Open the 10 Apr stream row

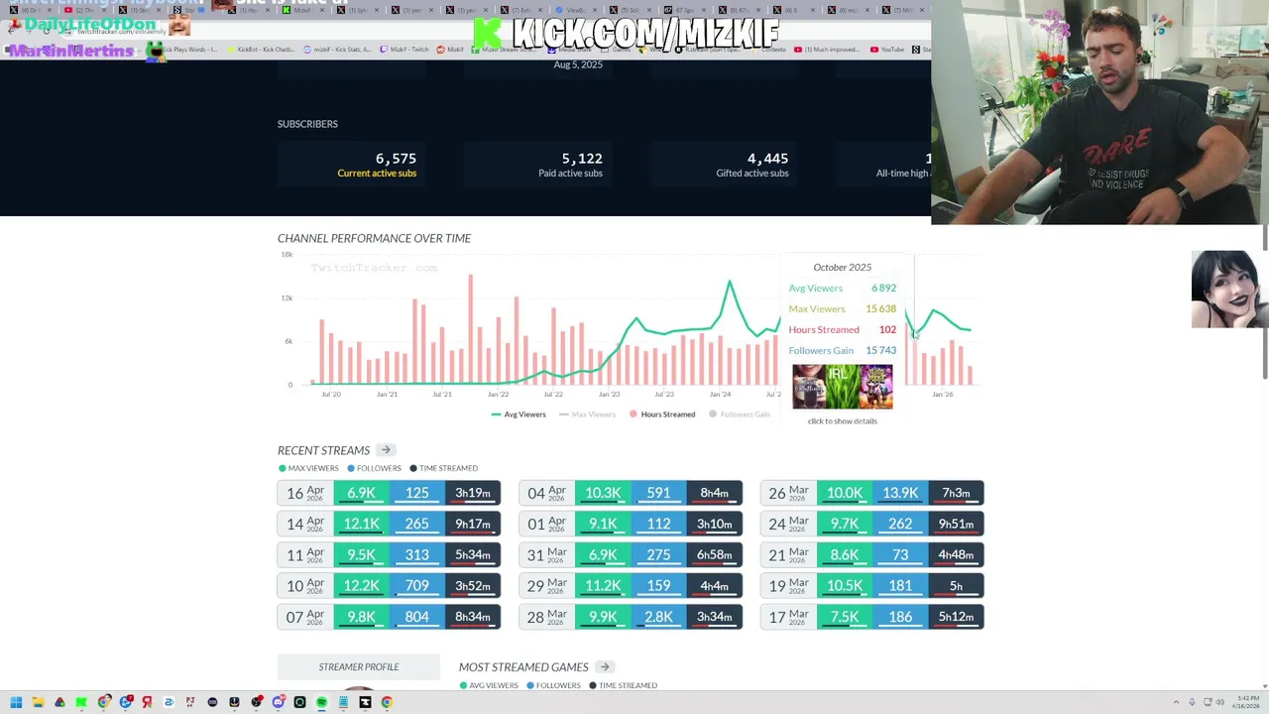389,585
